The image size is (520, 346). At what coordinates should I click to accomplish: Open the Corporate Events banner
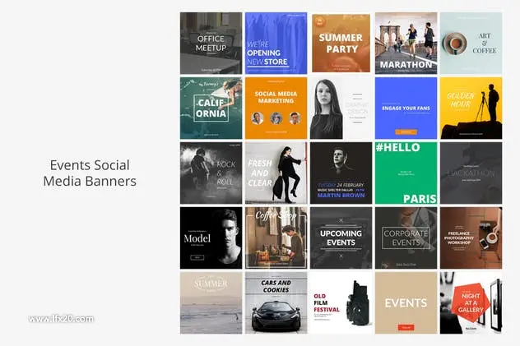pyautogui.click(x=406, y=238)
